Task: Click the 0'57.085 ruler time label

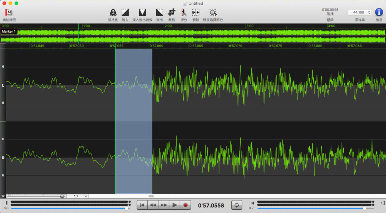Action: [355, 46]
